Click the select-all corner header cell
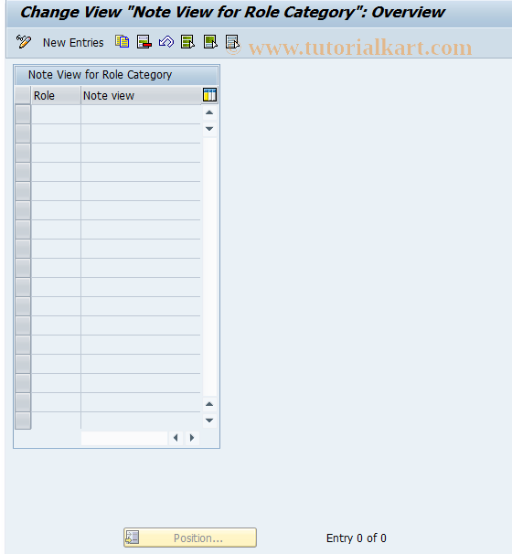 click(x=23, y=95)
